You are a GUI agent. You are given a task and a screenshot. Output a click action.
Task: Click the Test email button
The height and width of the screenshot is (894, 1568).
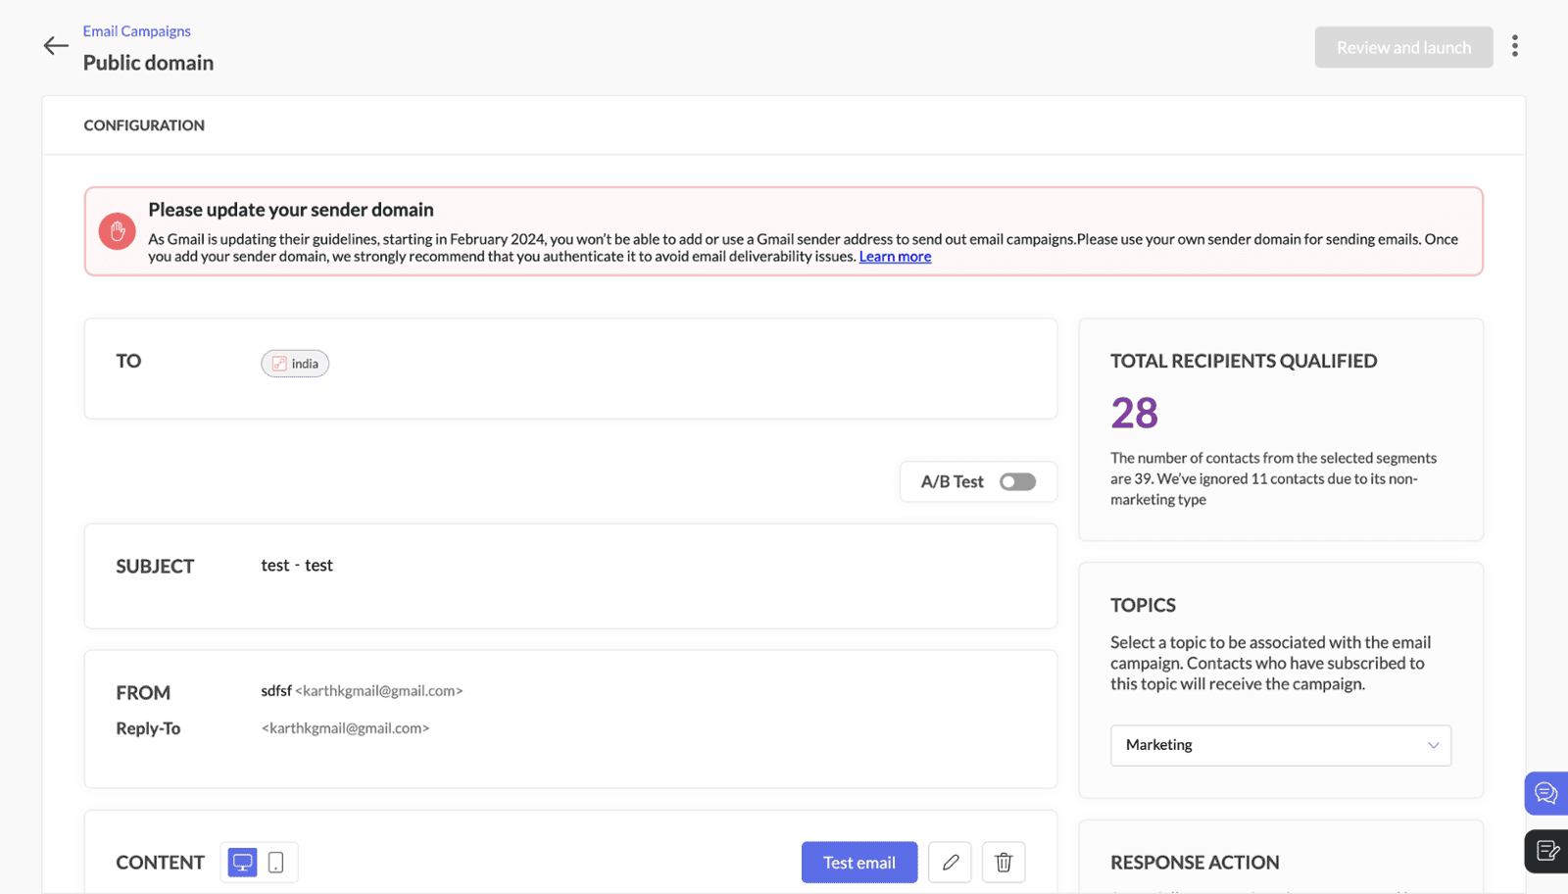tap(858, 863)
